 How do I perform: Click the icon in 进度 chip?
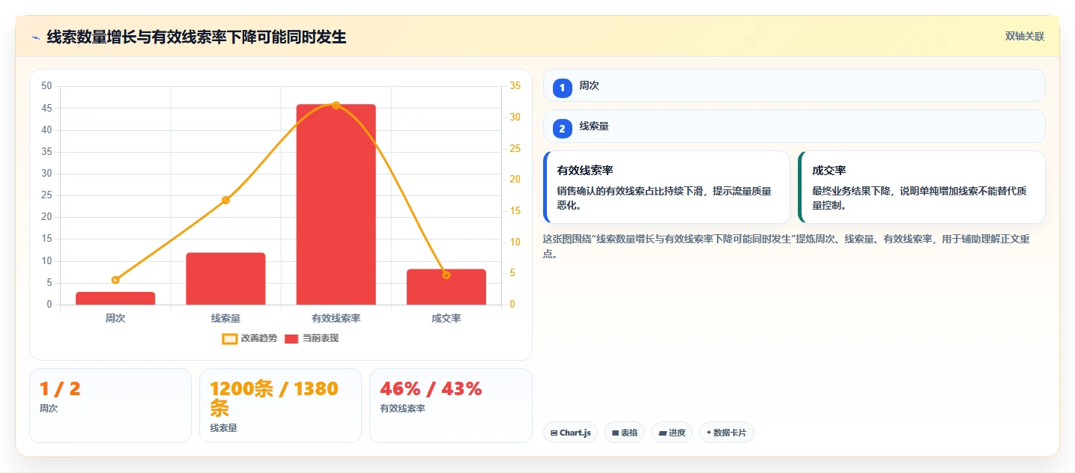click(663, 433)
